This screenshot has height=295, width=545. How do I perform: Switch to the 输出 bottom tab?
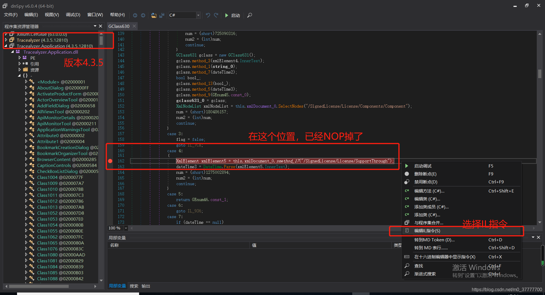coord(146,286)
